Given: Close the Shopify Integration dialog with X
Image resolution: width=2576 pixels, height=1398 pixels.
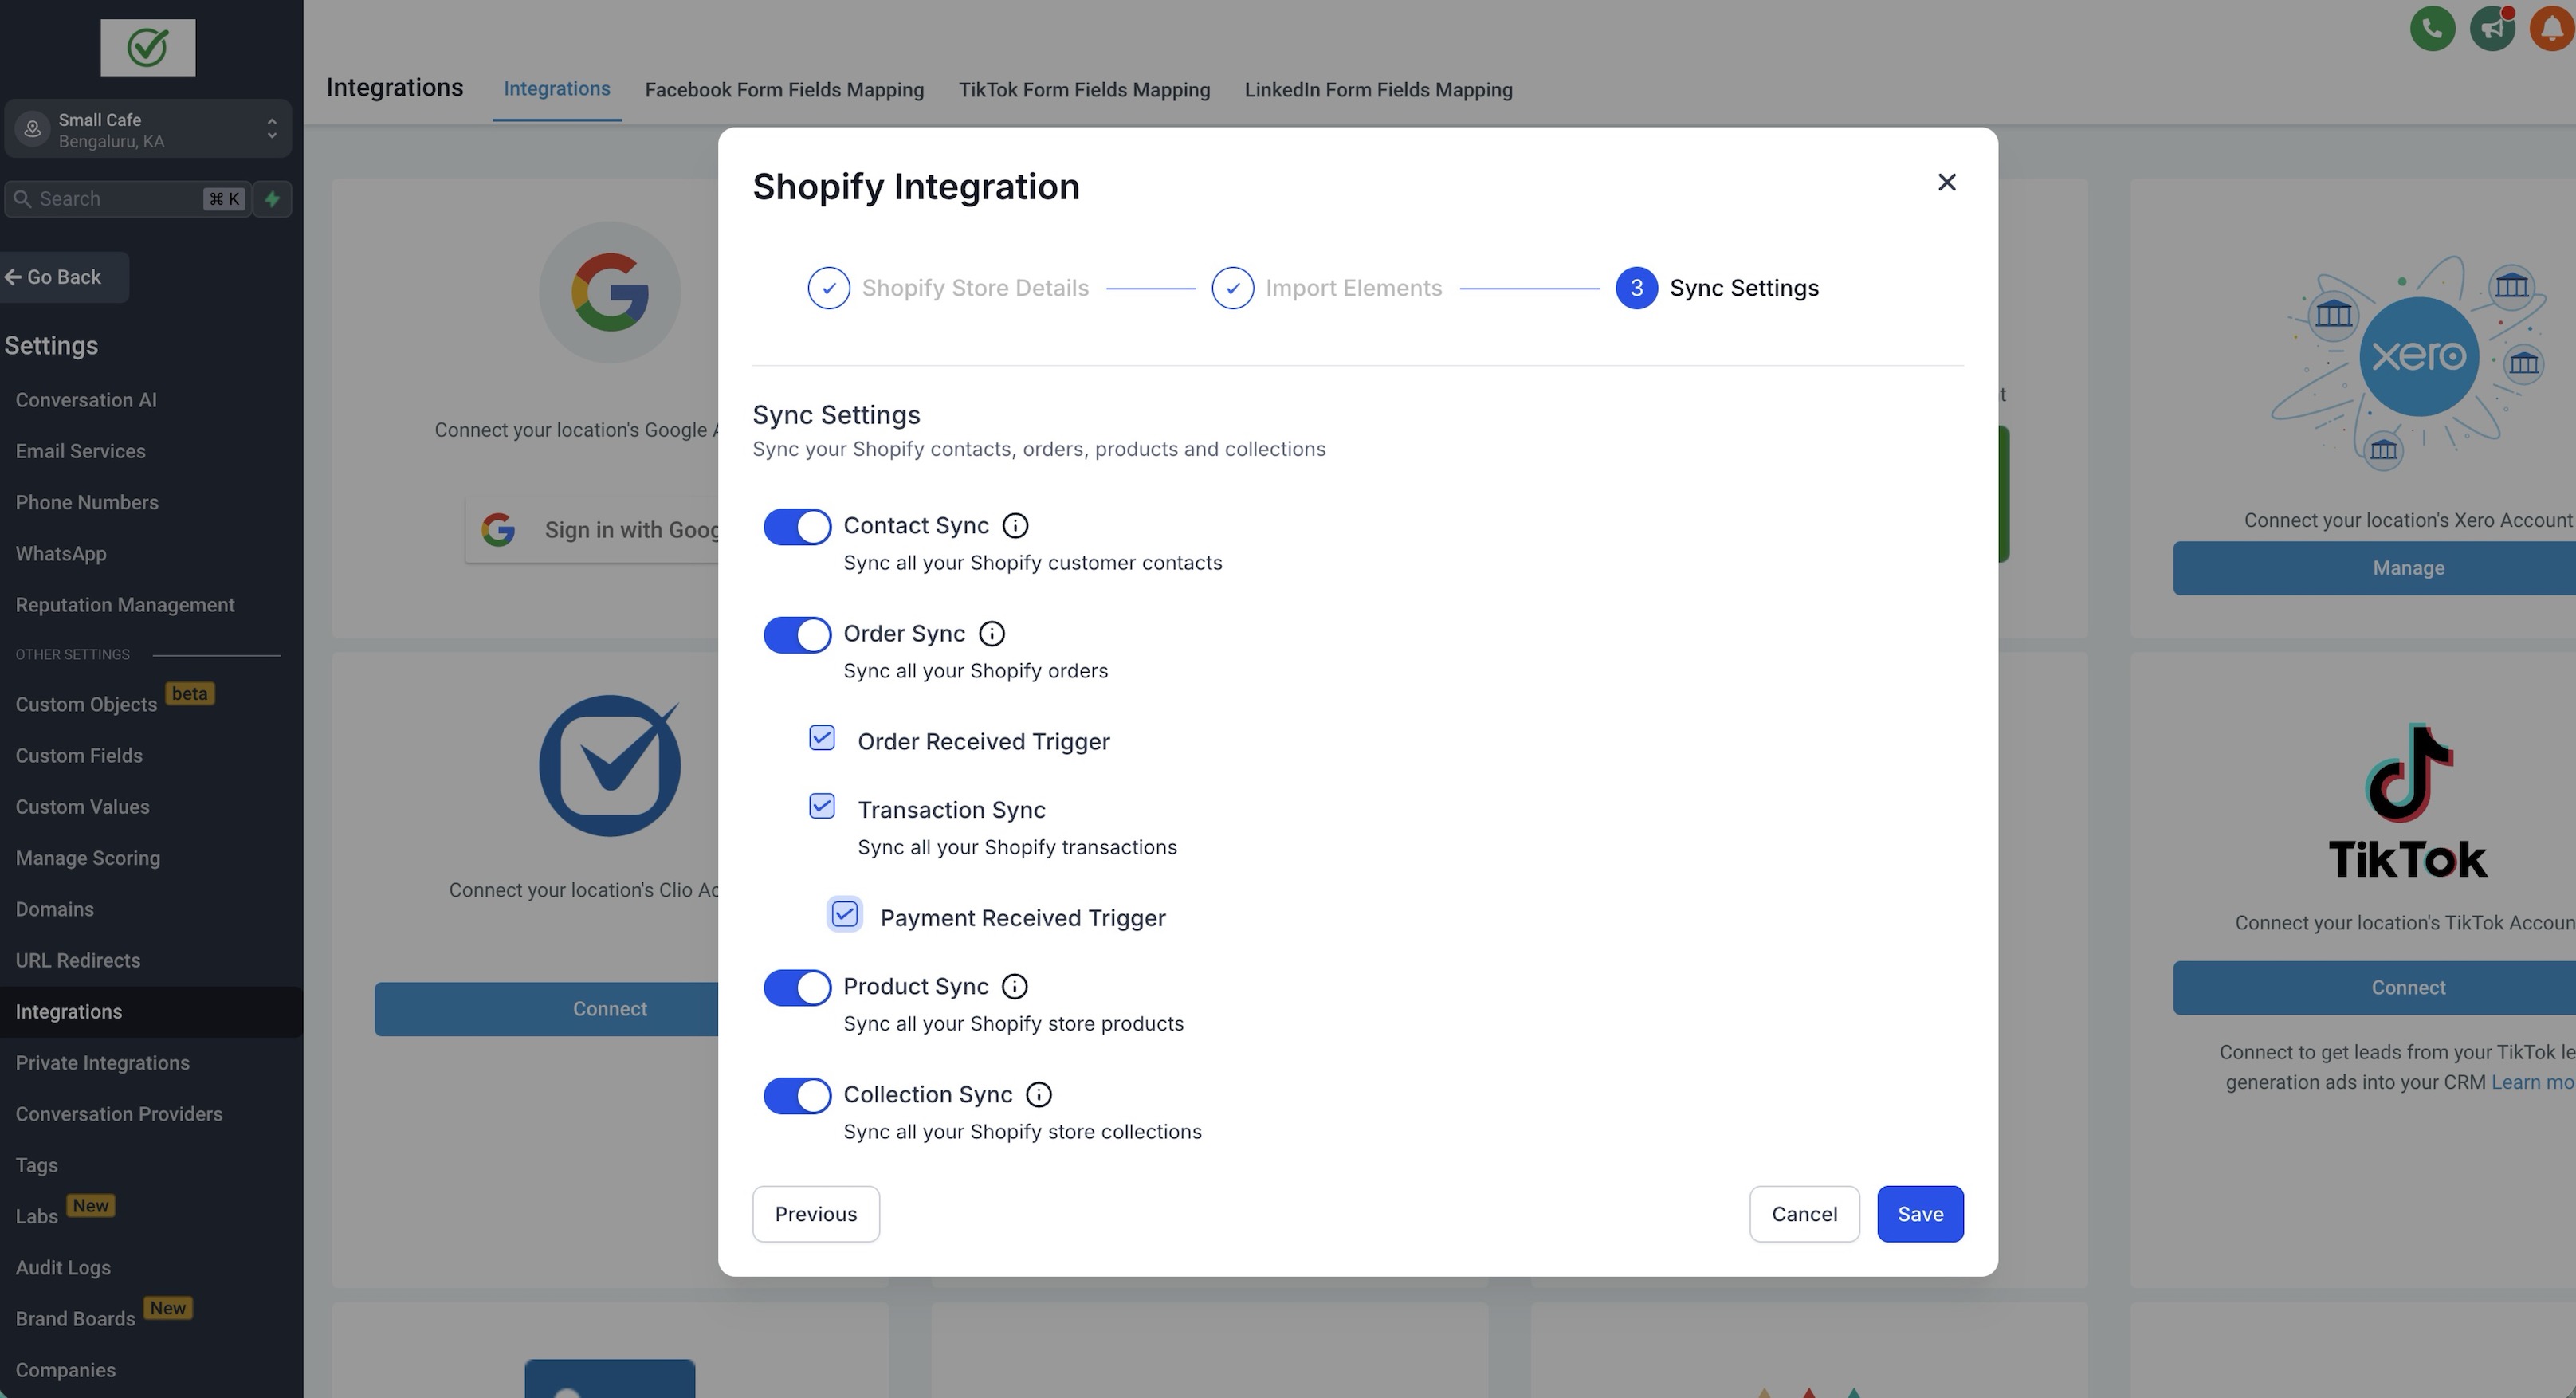Looking at the screenshot, I should [x=1946, y=182].
